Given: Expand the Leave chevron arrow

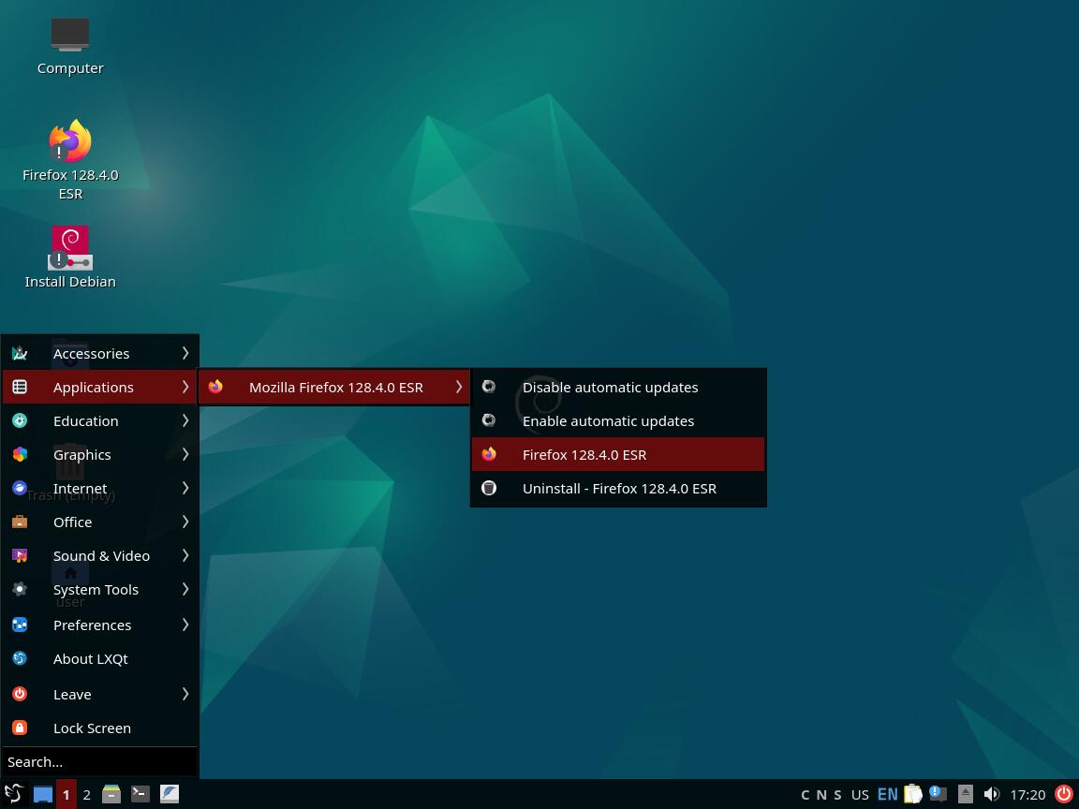Looking at the screenshot, I should 185,694.
